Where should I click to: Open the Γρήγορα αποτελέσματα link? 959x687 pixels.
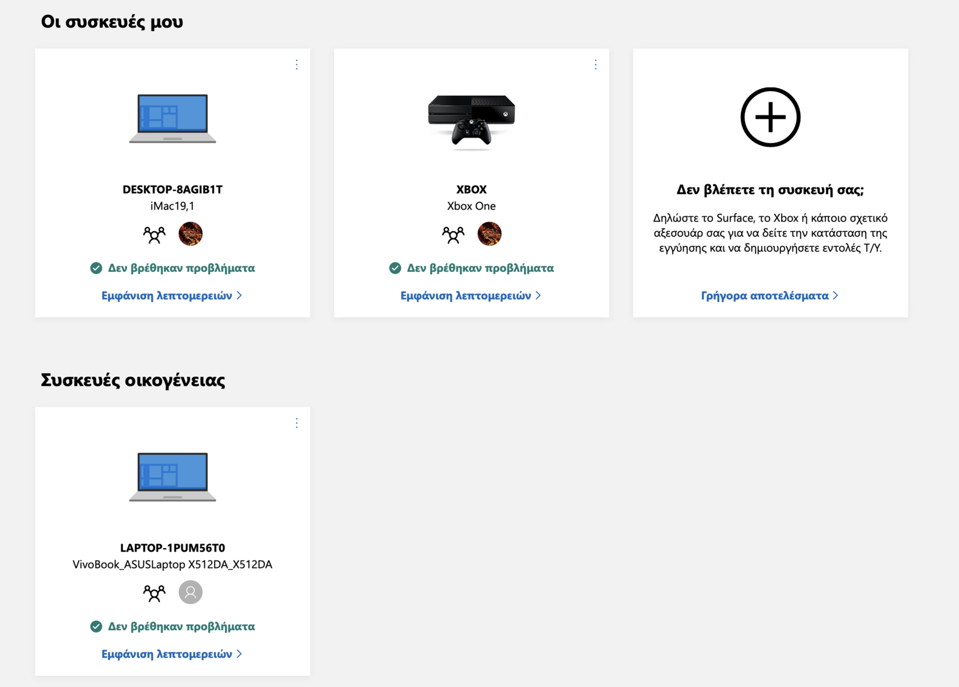coord(770,295)
